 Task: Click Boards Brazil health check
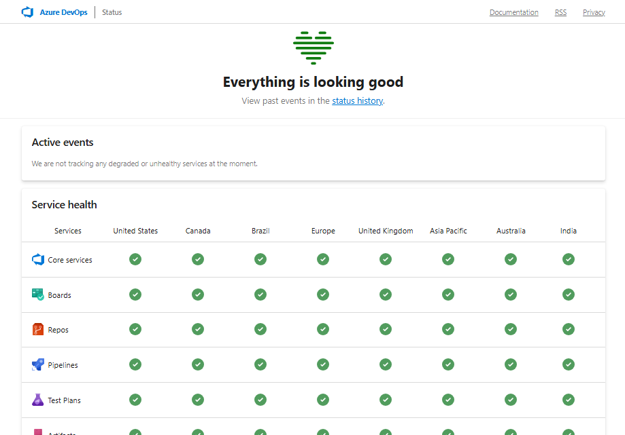click(x=260, y=295)
